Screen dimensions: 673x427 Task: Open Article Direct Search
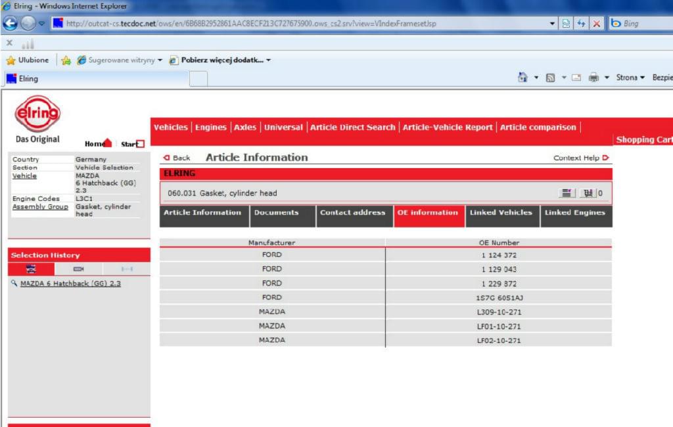point(353,127)
